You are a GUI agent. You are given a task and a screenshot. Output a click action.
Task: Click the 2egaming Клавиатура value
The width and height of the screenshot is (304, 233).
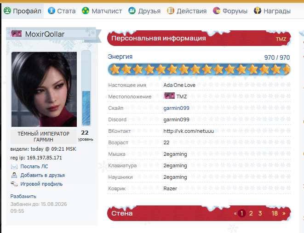175,165
